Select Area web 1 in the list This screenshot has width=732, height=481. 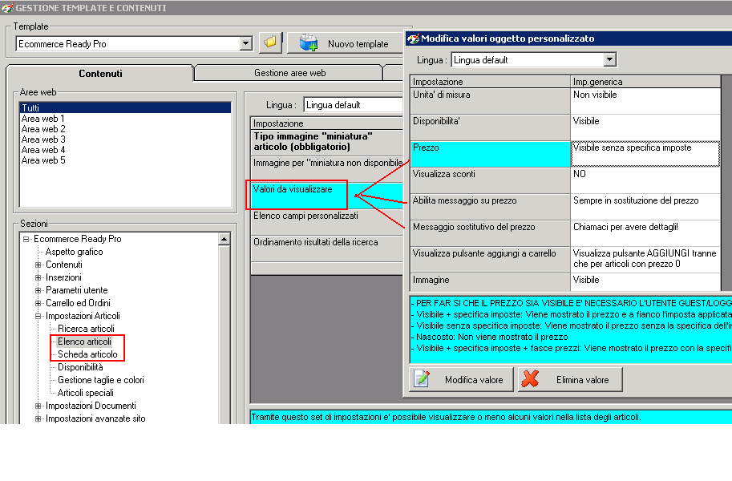click(x=125, y=119)
